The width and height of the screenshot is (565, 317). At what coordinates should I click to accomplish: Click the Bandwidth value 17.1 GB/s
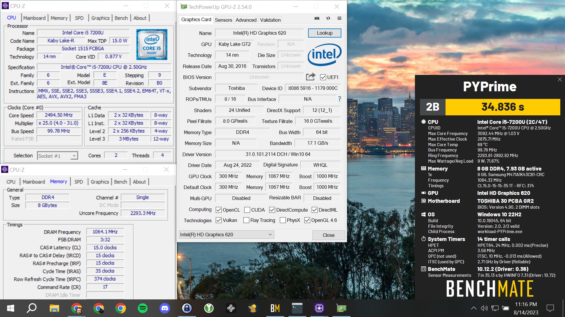tap(318, 143)
